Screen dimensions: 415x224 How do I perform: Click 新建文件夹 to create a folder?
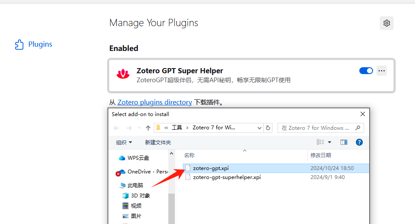click(x=158, y=143)
